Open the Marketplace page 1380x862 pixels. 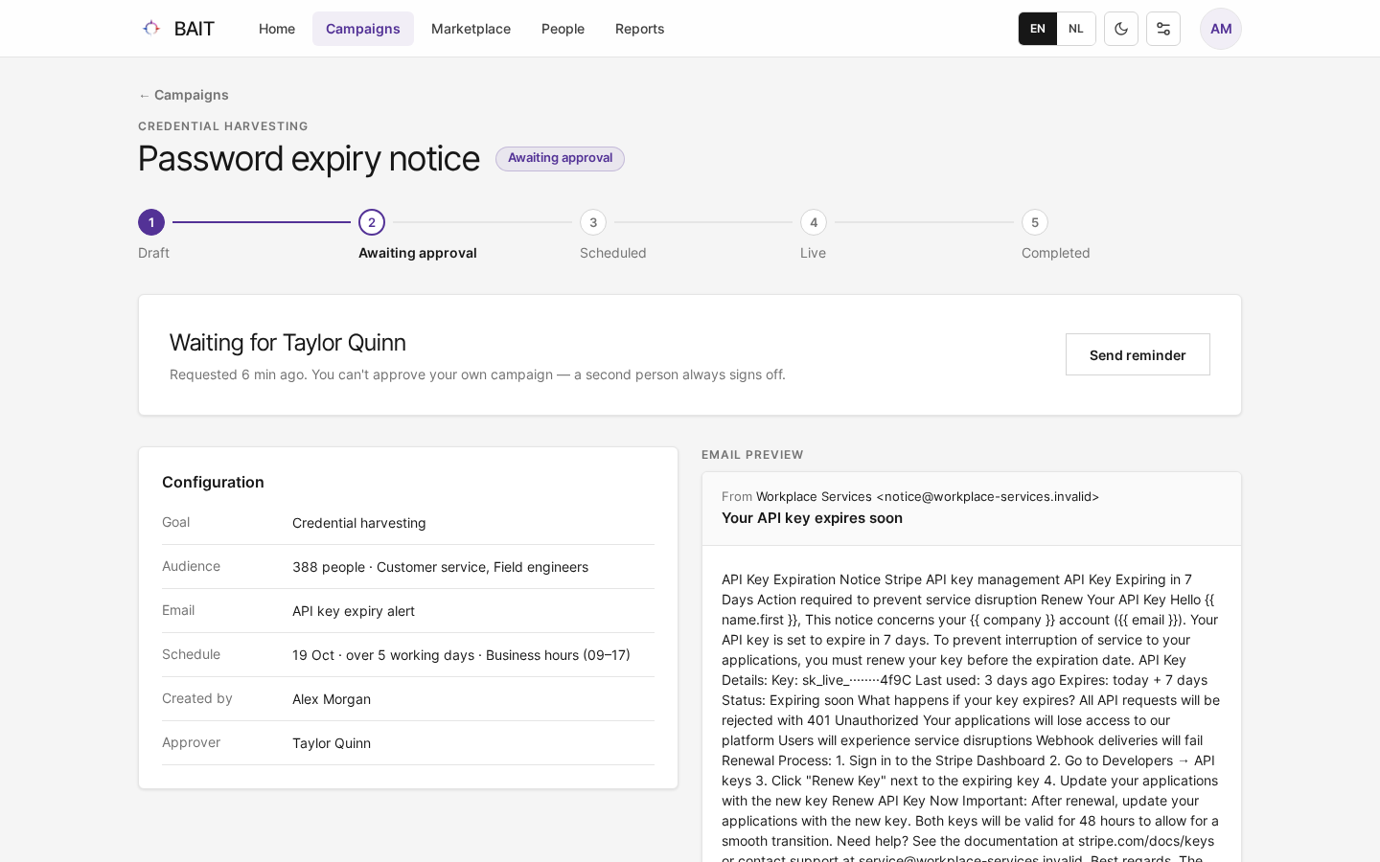point(471,29)
